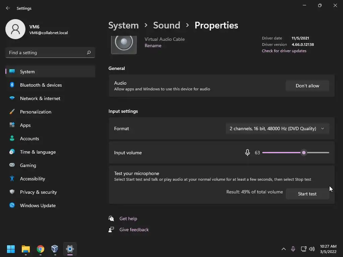The height and width of the screenshot is (257, 343).
Task: Start the microphone test
Action: (307, 194)
